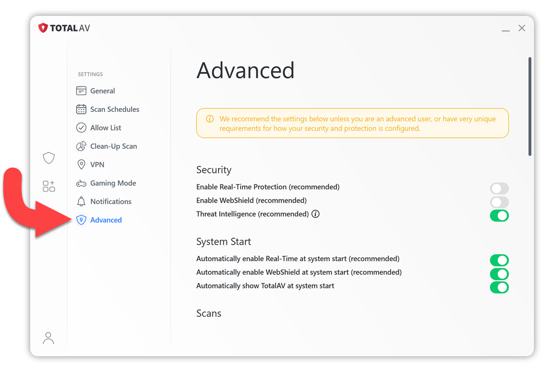The width and height of the screenshot is (557, 377).
Task: Enable the Real-Time Protection toggle
Action: point(499,188)
